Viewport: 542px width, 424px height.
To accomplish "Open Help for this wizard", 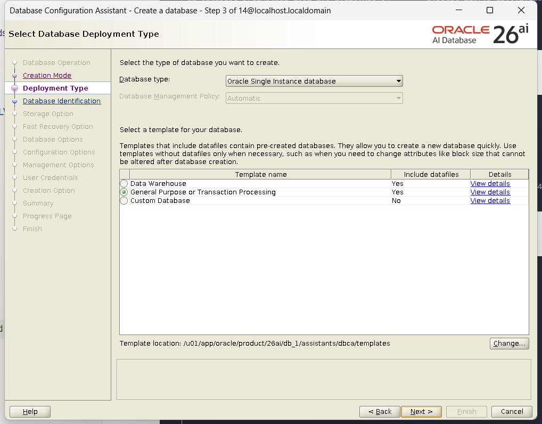I will (30, 412).
